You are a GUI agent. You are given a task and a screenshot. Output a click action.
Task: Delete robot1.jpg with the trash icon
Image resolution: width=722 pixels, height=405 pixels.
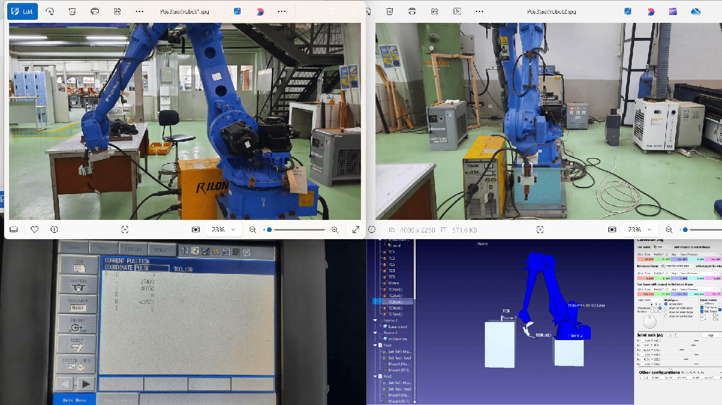click(x=72, y=11)
